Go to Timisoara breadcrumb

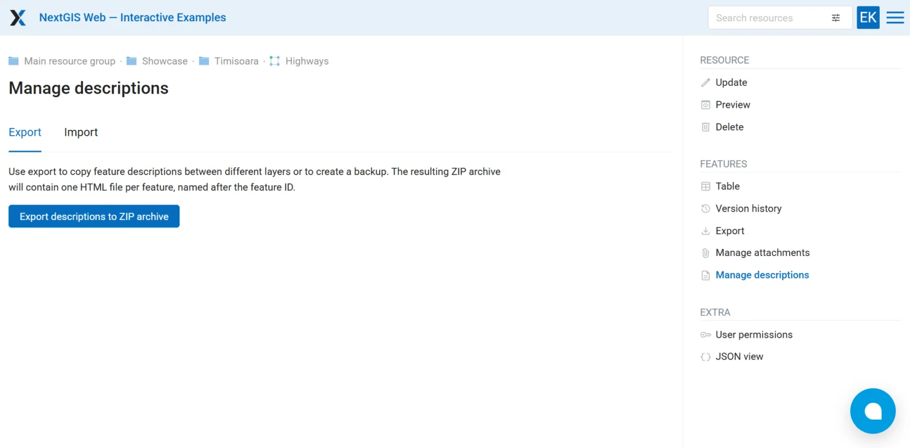click(236, 61)
